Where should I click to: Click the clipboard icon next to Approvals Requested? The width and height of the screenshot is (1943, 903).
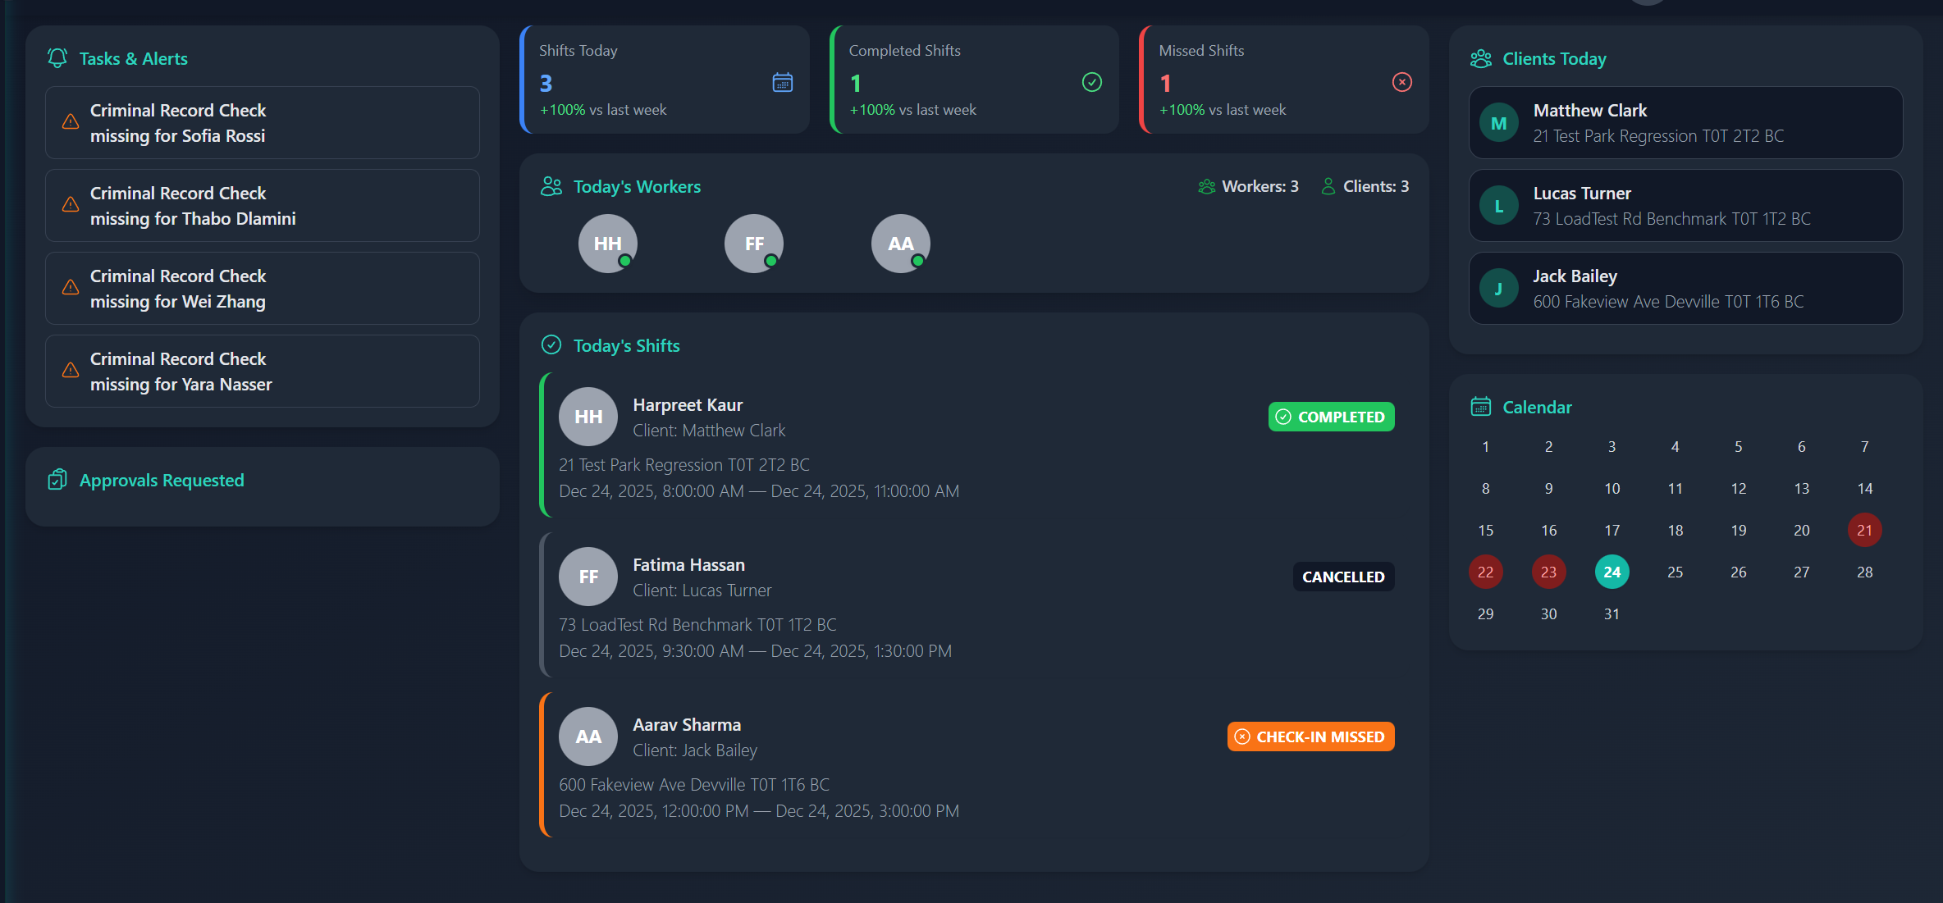tap(57, 480)
